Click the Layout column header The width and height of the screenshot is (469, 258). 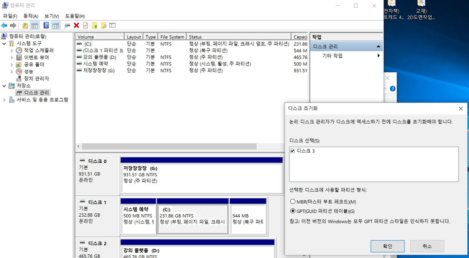coord(134,37)
